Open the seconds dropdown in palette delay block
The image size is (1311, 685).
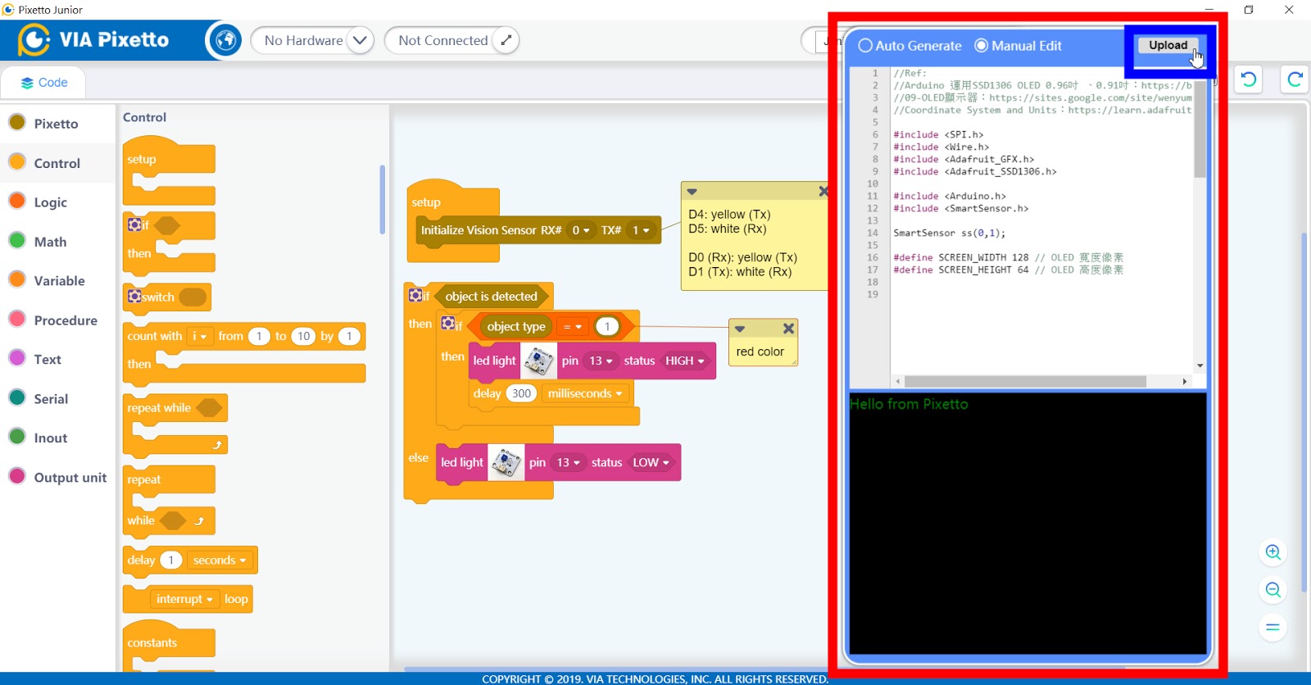click(x=220, y=560)
